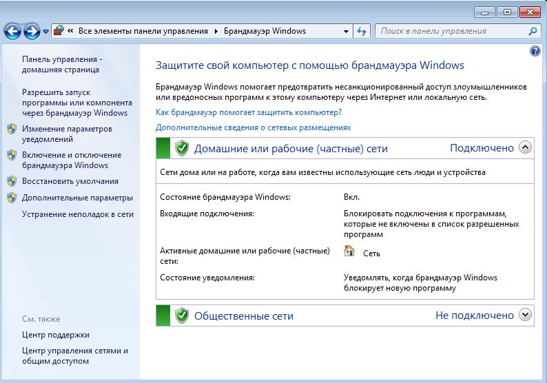This screenshot has height=383, width=547.
Task: Click Восстановить умолчания in the sidebar
Action: click(x=70, y=181)
